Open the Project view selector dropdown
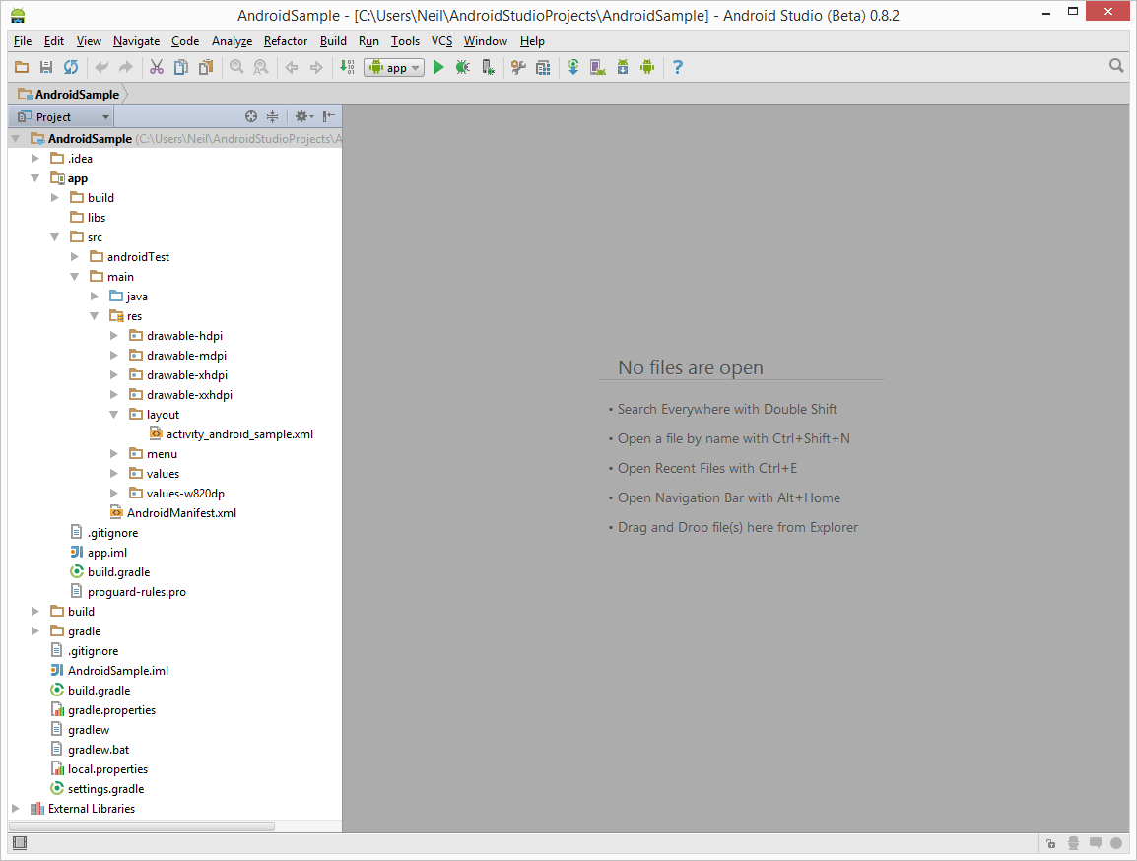This screenshot has width=1137, height=861. [x=61, y=116]
